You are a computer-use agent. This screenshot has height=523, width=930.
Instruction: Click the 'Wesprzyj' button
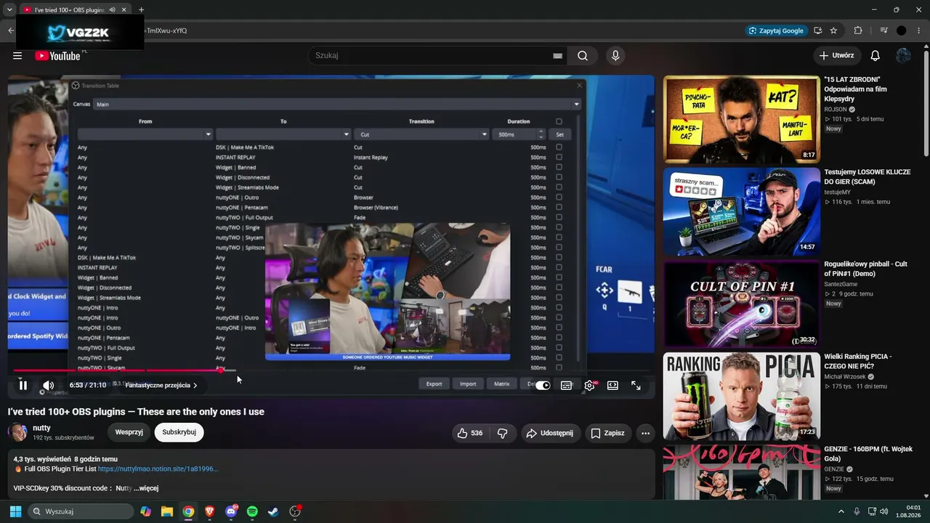click(x=129, y=432)
